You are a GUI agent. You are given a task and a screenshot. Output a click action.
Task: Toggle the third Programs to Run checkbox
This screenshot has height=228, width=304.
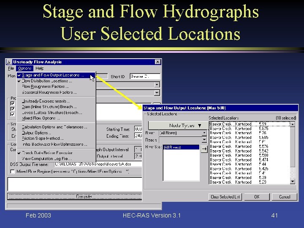pos(12,114)
